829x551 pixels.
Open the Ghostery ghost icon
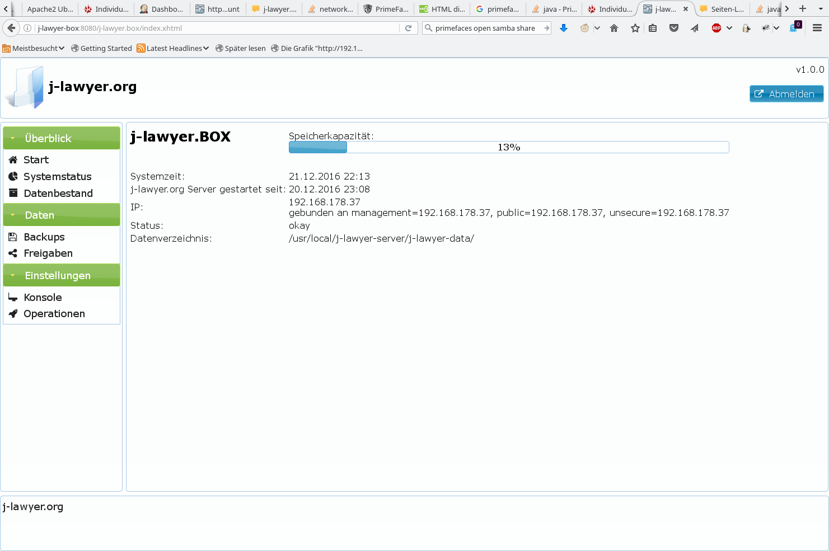pyautogui.click(x=795, y=27)
